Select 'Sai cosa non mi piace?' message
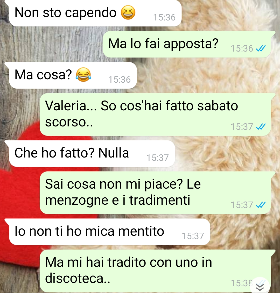280x293 pixels. tap(156, 193)
